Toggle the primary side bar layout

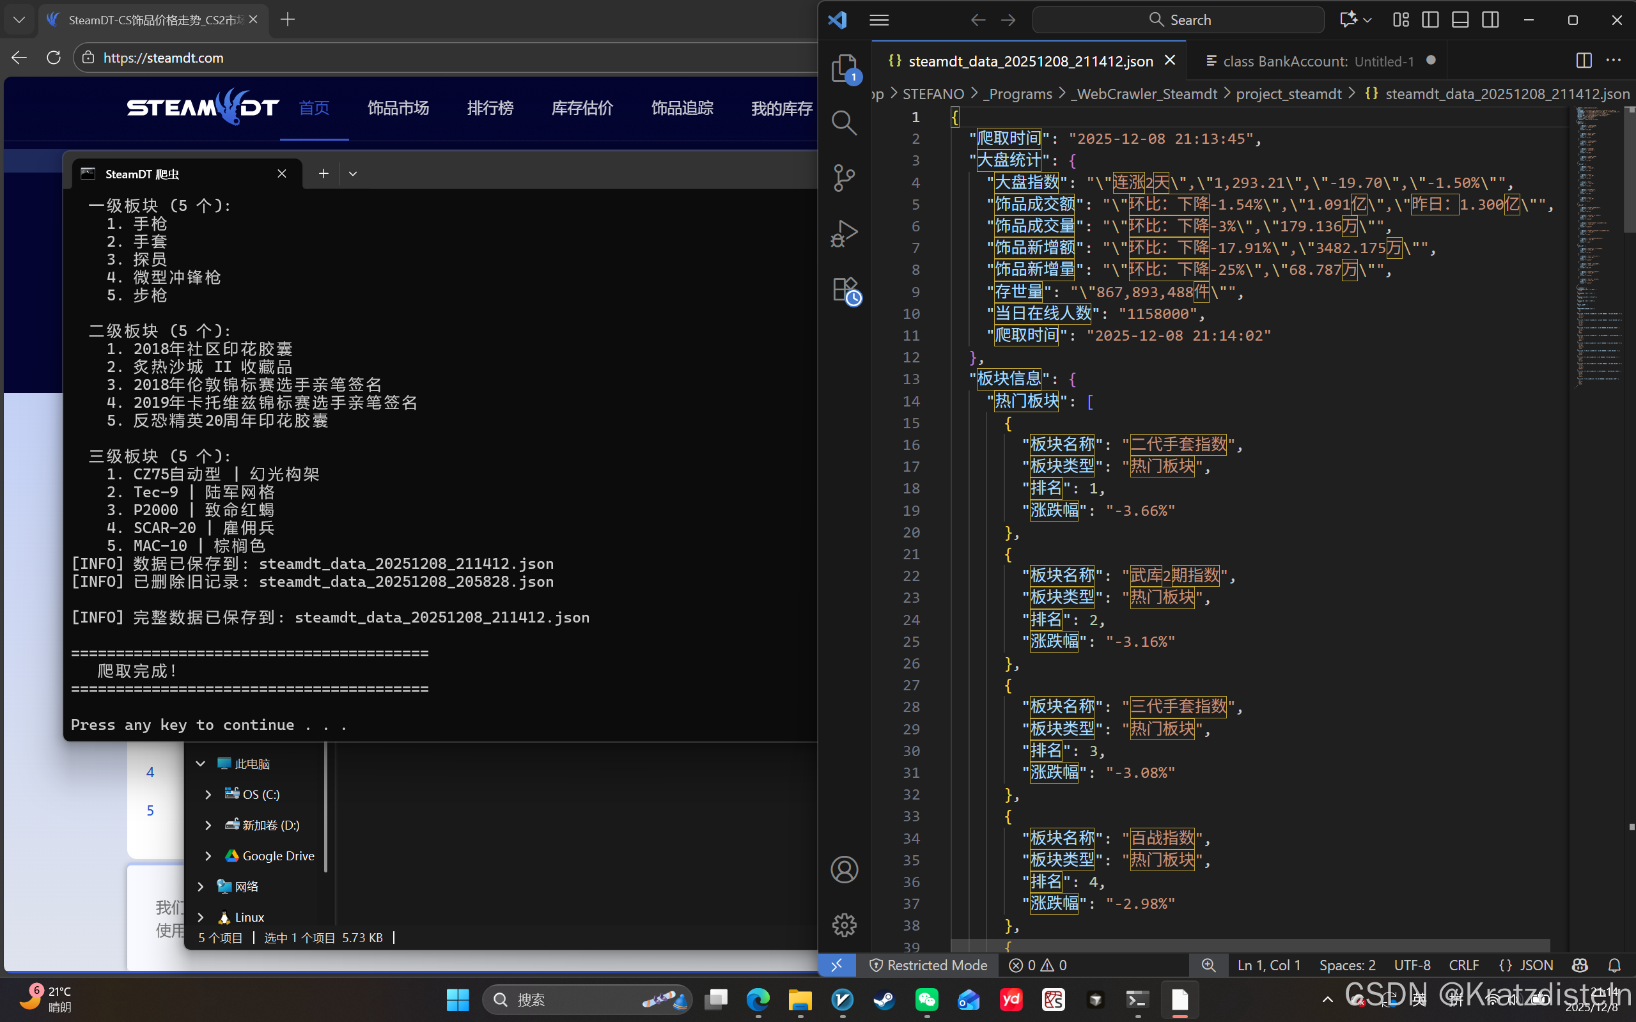point(1430,20)
